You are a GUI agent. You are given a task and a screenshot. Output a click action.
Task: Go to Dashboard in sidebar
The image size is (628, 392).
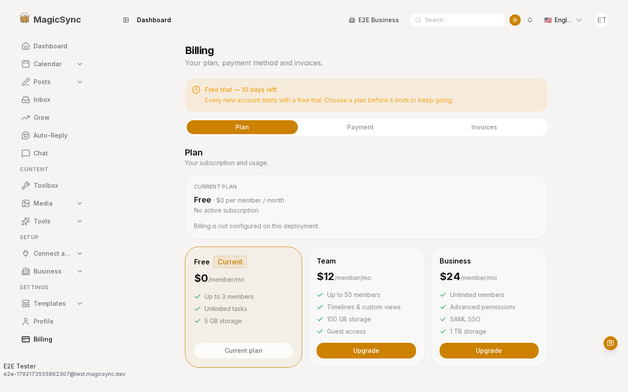coord(52,46)
